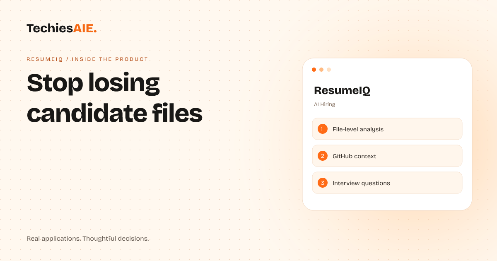Click the number 3 badge icon
497x261 pixels.
pos(323,183)
